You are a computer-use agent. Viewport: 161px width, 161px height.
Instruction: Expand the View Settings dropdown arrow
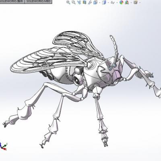tap(140, 2)
